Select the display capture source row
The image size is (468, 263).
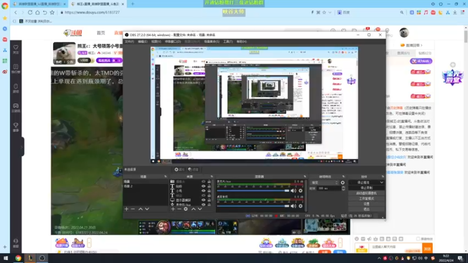click(191, 200)
